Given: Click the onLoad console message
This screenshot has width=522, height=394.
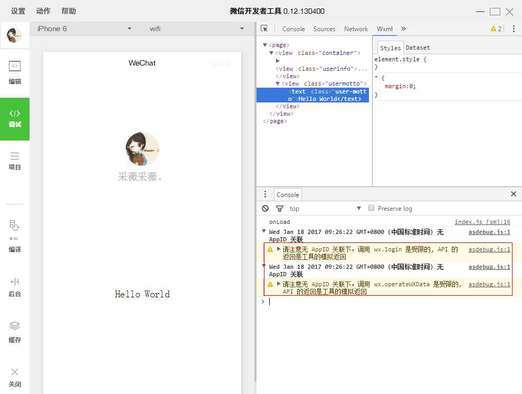Looking at the screenshot, I should tap(279, 222).
